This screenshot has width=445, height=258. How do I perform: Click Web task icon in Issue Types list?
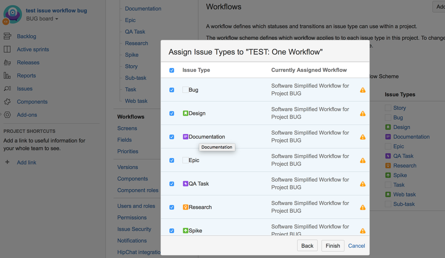(388, 194)
